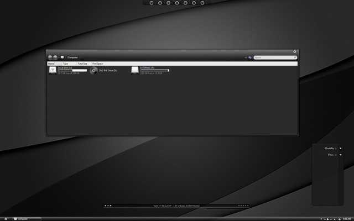Select the DVD RW Drive (D:) disc icon

point(93,71)
